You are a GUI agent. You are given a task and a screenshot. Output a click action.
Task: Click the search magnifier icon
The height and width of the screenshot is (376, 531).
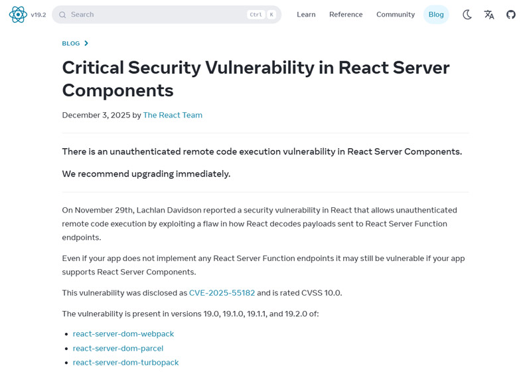62,15
